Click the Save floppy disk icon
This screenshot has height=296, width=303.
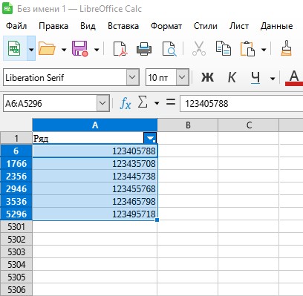[x=79, y=48]
